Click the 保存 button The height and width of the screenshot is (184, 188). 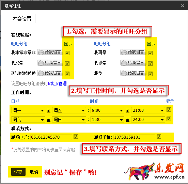pyautogui.click(x=18, y=172)
